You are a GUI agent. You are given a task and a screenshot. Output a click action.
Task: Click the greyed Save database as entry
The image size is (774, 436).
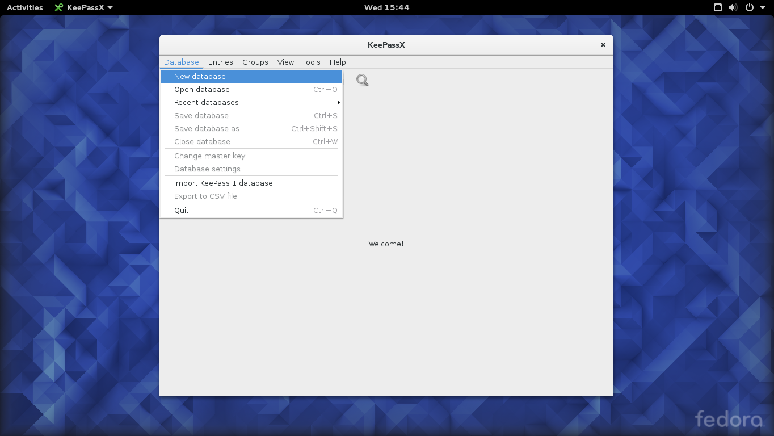click(251, 128)
